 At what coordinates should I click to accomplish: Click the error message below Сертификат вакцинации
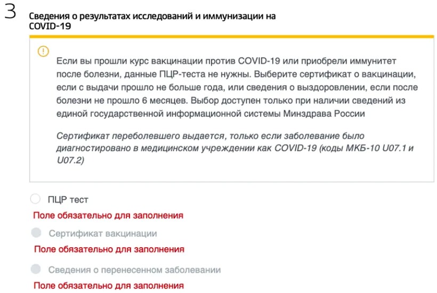point(109,249)
